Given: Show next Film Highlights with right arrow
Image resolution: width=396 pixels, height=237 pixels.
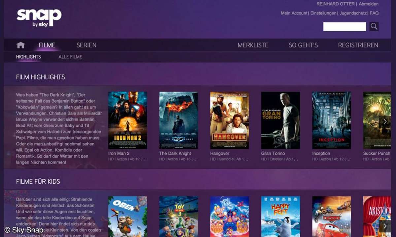Looking at the screenshot, I should pos(385,121).
